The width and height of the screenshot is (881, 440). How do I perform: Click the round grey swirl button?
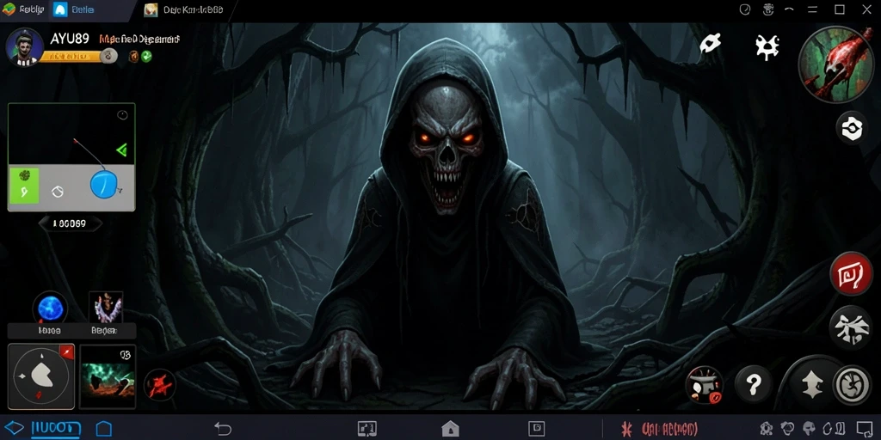(x=853, y=385)
